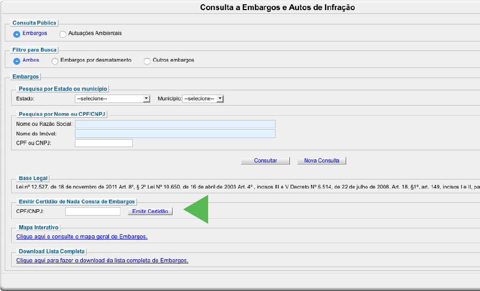
Task: Click the CPF ou CNPJ search field
Action: click(x=104, y=143)
